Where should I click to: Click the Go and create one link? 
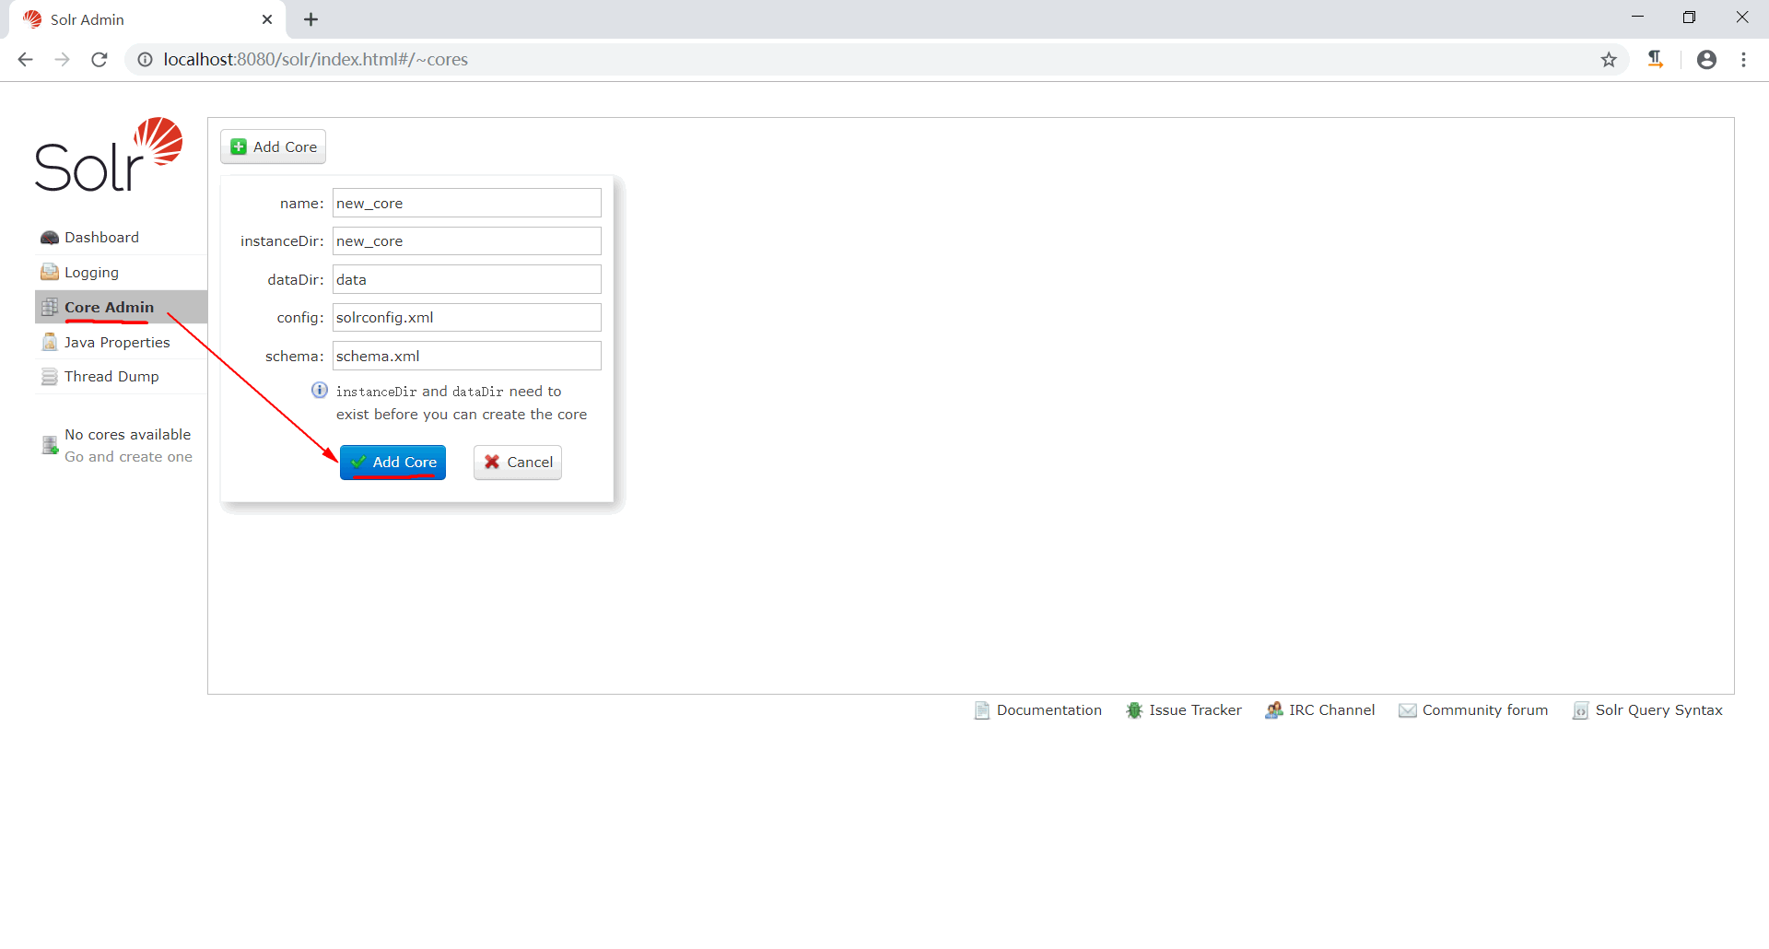128,456
